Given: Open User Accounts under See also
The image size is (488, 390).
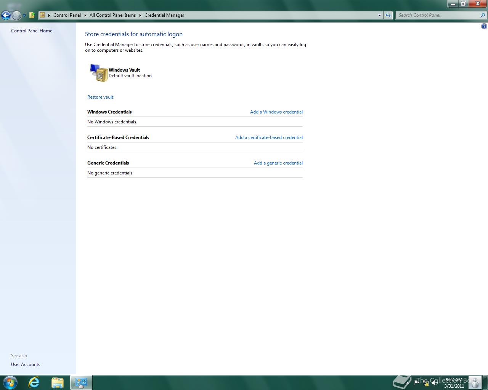Looking at the screenshot, I should (26, 364).
